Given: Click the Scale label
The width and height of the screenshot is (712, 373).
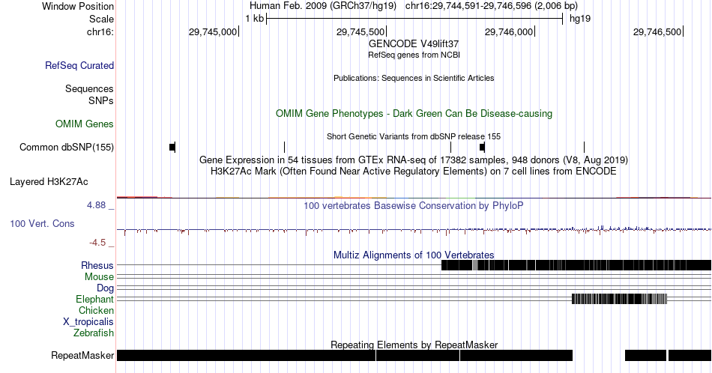Looking at the screenshot, I should pyautogui.click(x=101, y=19).
